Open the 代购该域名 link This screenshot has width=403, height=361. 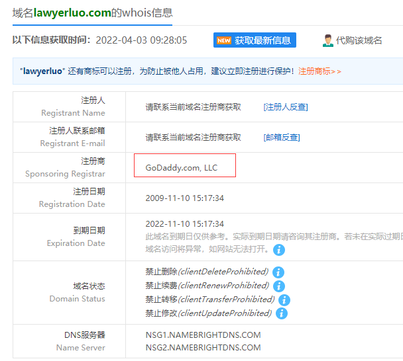[359, 40]
